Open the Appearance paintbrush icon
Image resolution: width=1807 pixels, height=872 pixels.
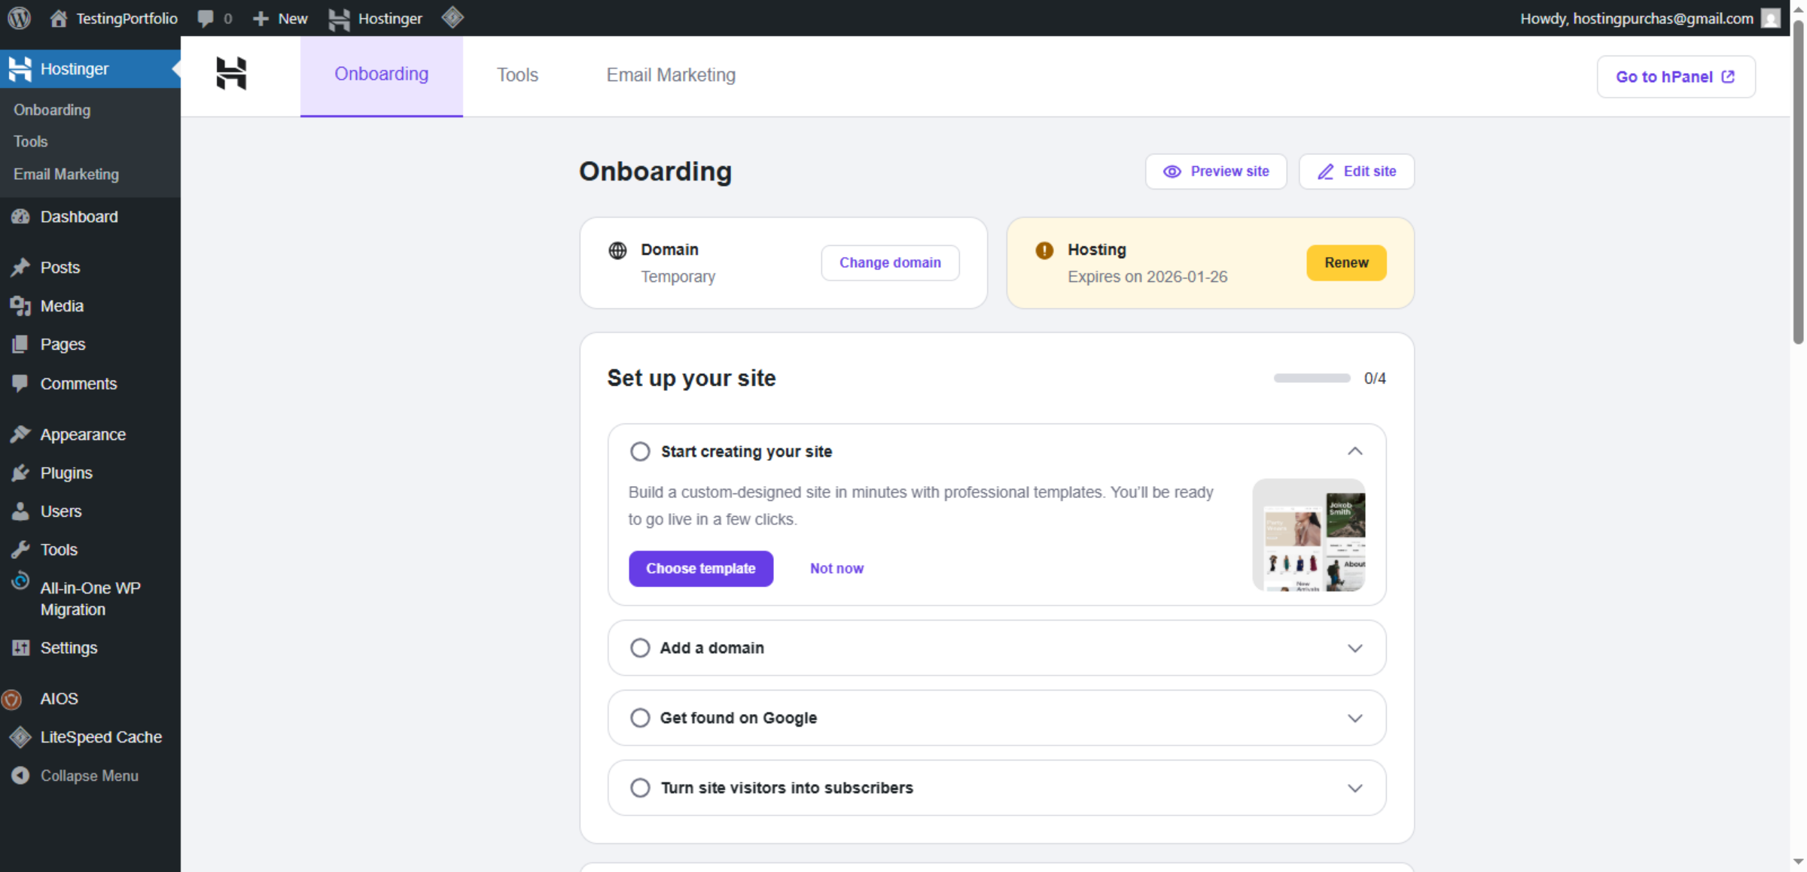(x=21, y=434)
